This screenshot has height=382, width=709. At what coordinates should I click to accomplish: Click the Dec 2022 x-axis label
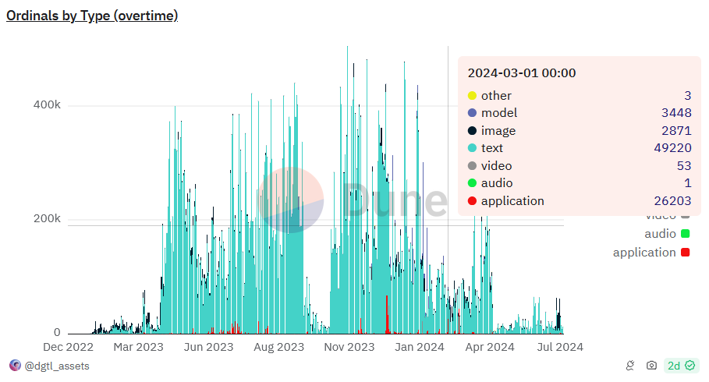coord(68,347)
